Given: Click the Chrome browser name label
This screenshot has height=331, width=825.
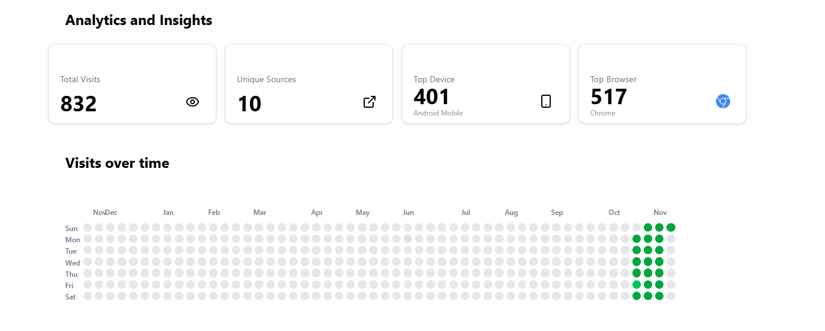Looking at the screenshot, I should [603, 113].
